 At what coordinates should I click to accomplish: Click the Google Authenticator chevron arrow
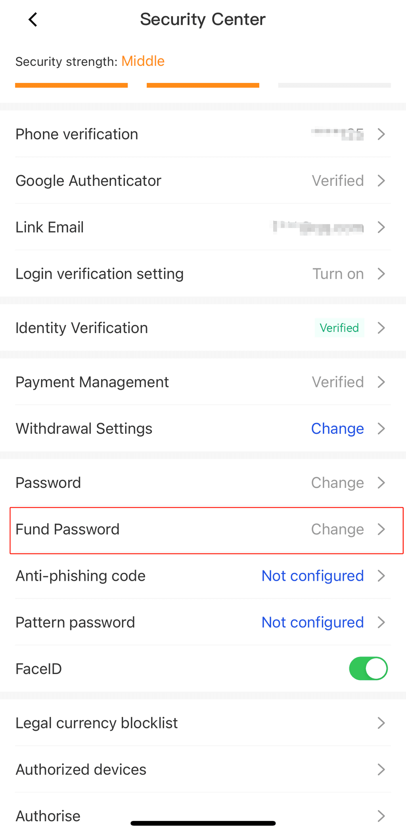click(381, 181)
